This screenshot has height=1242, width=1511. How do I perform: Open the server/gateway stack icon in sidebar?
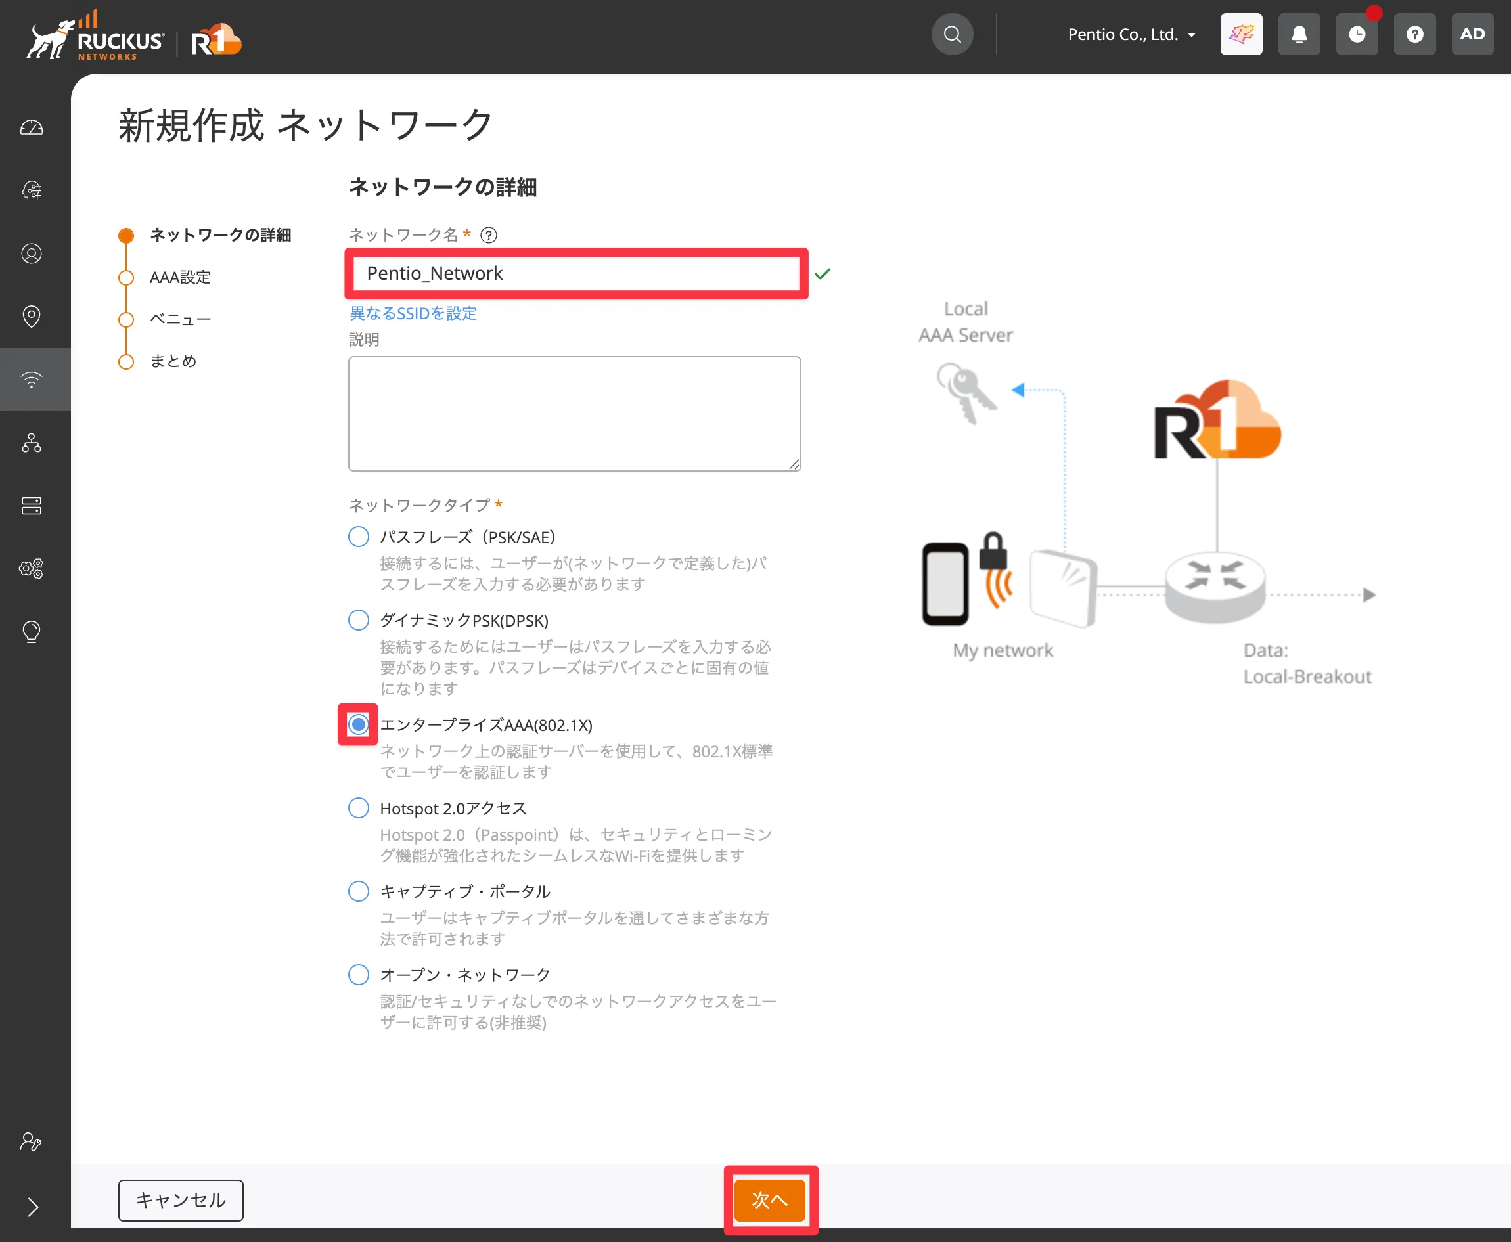(x=32, y=506)
